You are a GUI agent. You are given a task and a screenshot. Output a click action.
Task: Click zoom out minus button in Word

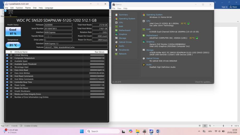[214, 126]
